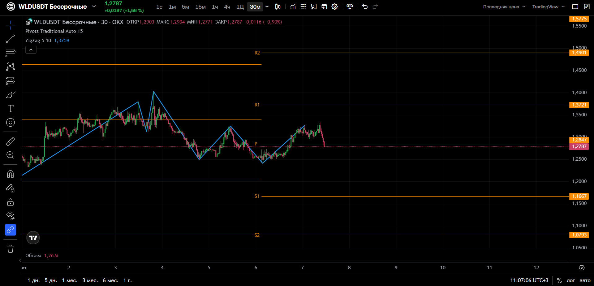Viewport: 594px width, 286px height.
Task: Open the indicators menu in toolbar
Action: pos(293,7)
